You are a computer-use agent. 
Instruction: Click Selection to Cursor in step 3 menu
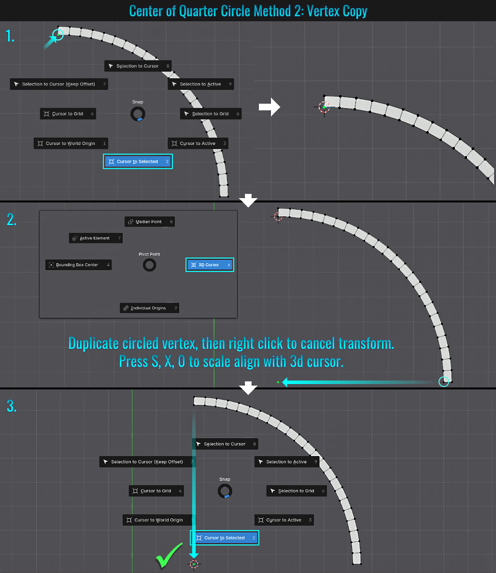[225, 444]
